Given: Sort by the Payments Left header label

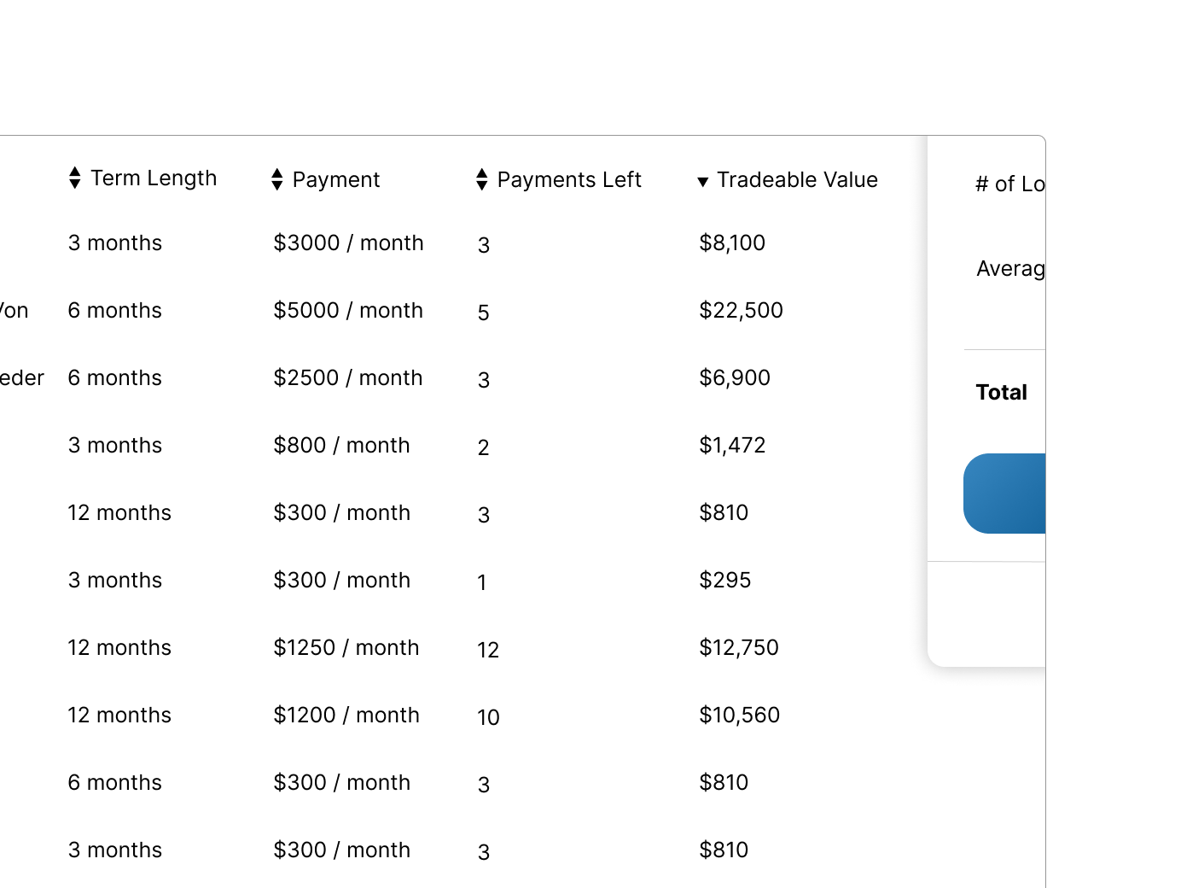Looking at the screenshot, I should (x=569, y=180).
